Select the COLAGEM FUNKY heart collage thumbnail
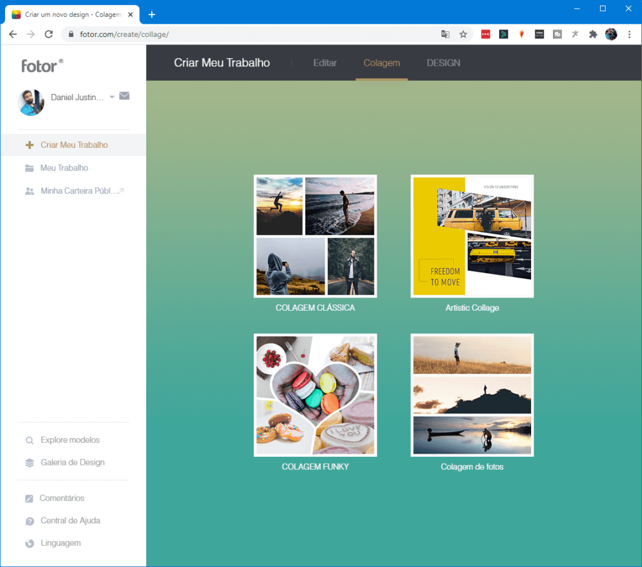The height and width of the screenshot is (567, 642). [x=315, y=395]
